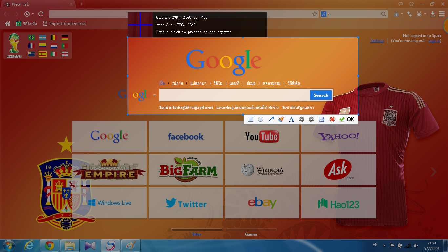Open the ebay speed dial tile
448x252 pixels.
coord(262,202)
